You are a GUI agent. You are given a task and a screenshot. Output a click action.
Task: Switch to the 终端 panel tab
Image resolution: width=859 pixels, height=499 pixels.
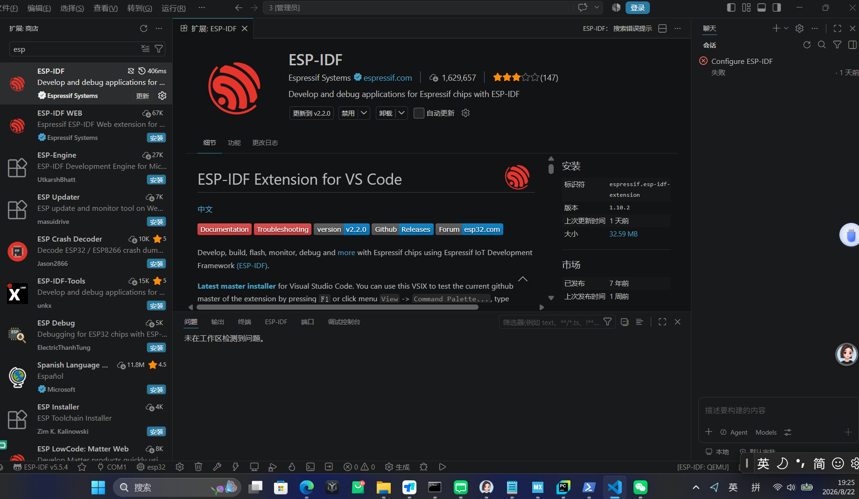tap(244, 322)
